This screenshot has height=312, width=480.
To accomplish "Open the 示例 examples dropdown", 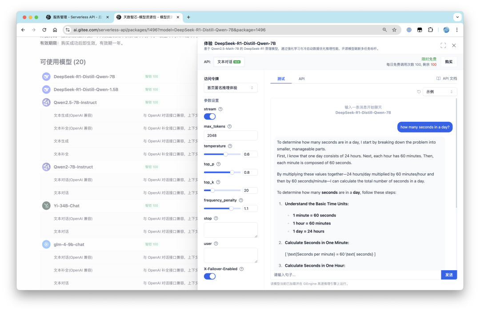I will (440, 92).
